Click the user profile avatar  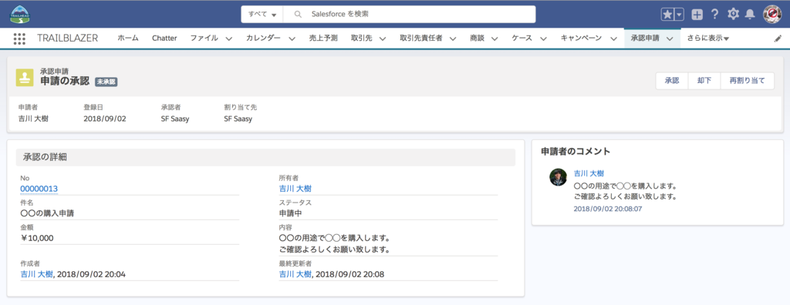coord(771,14)
